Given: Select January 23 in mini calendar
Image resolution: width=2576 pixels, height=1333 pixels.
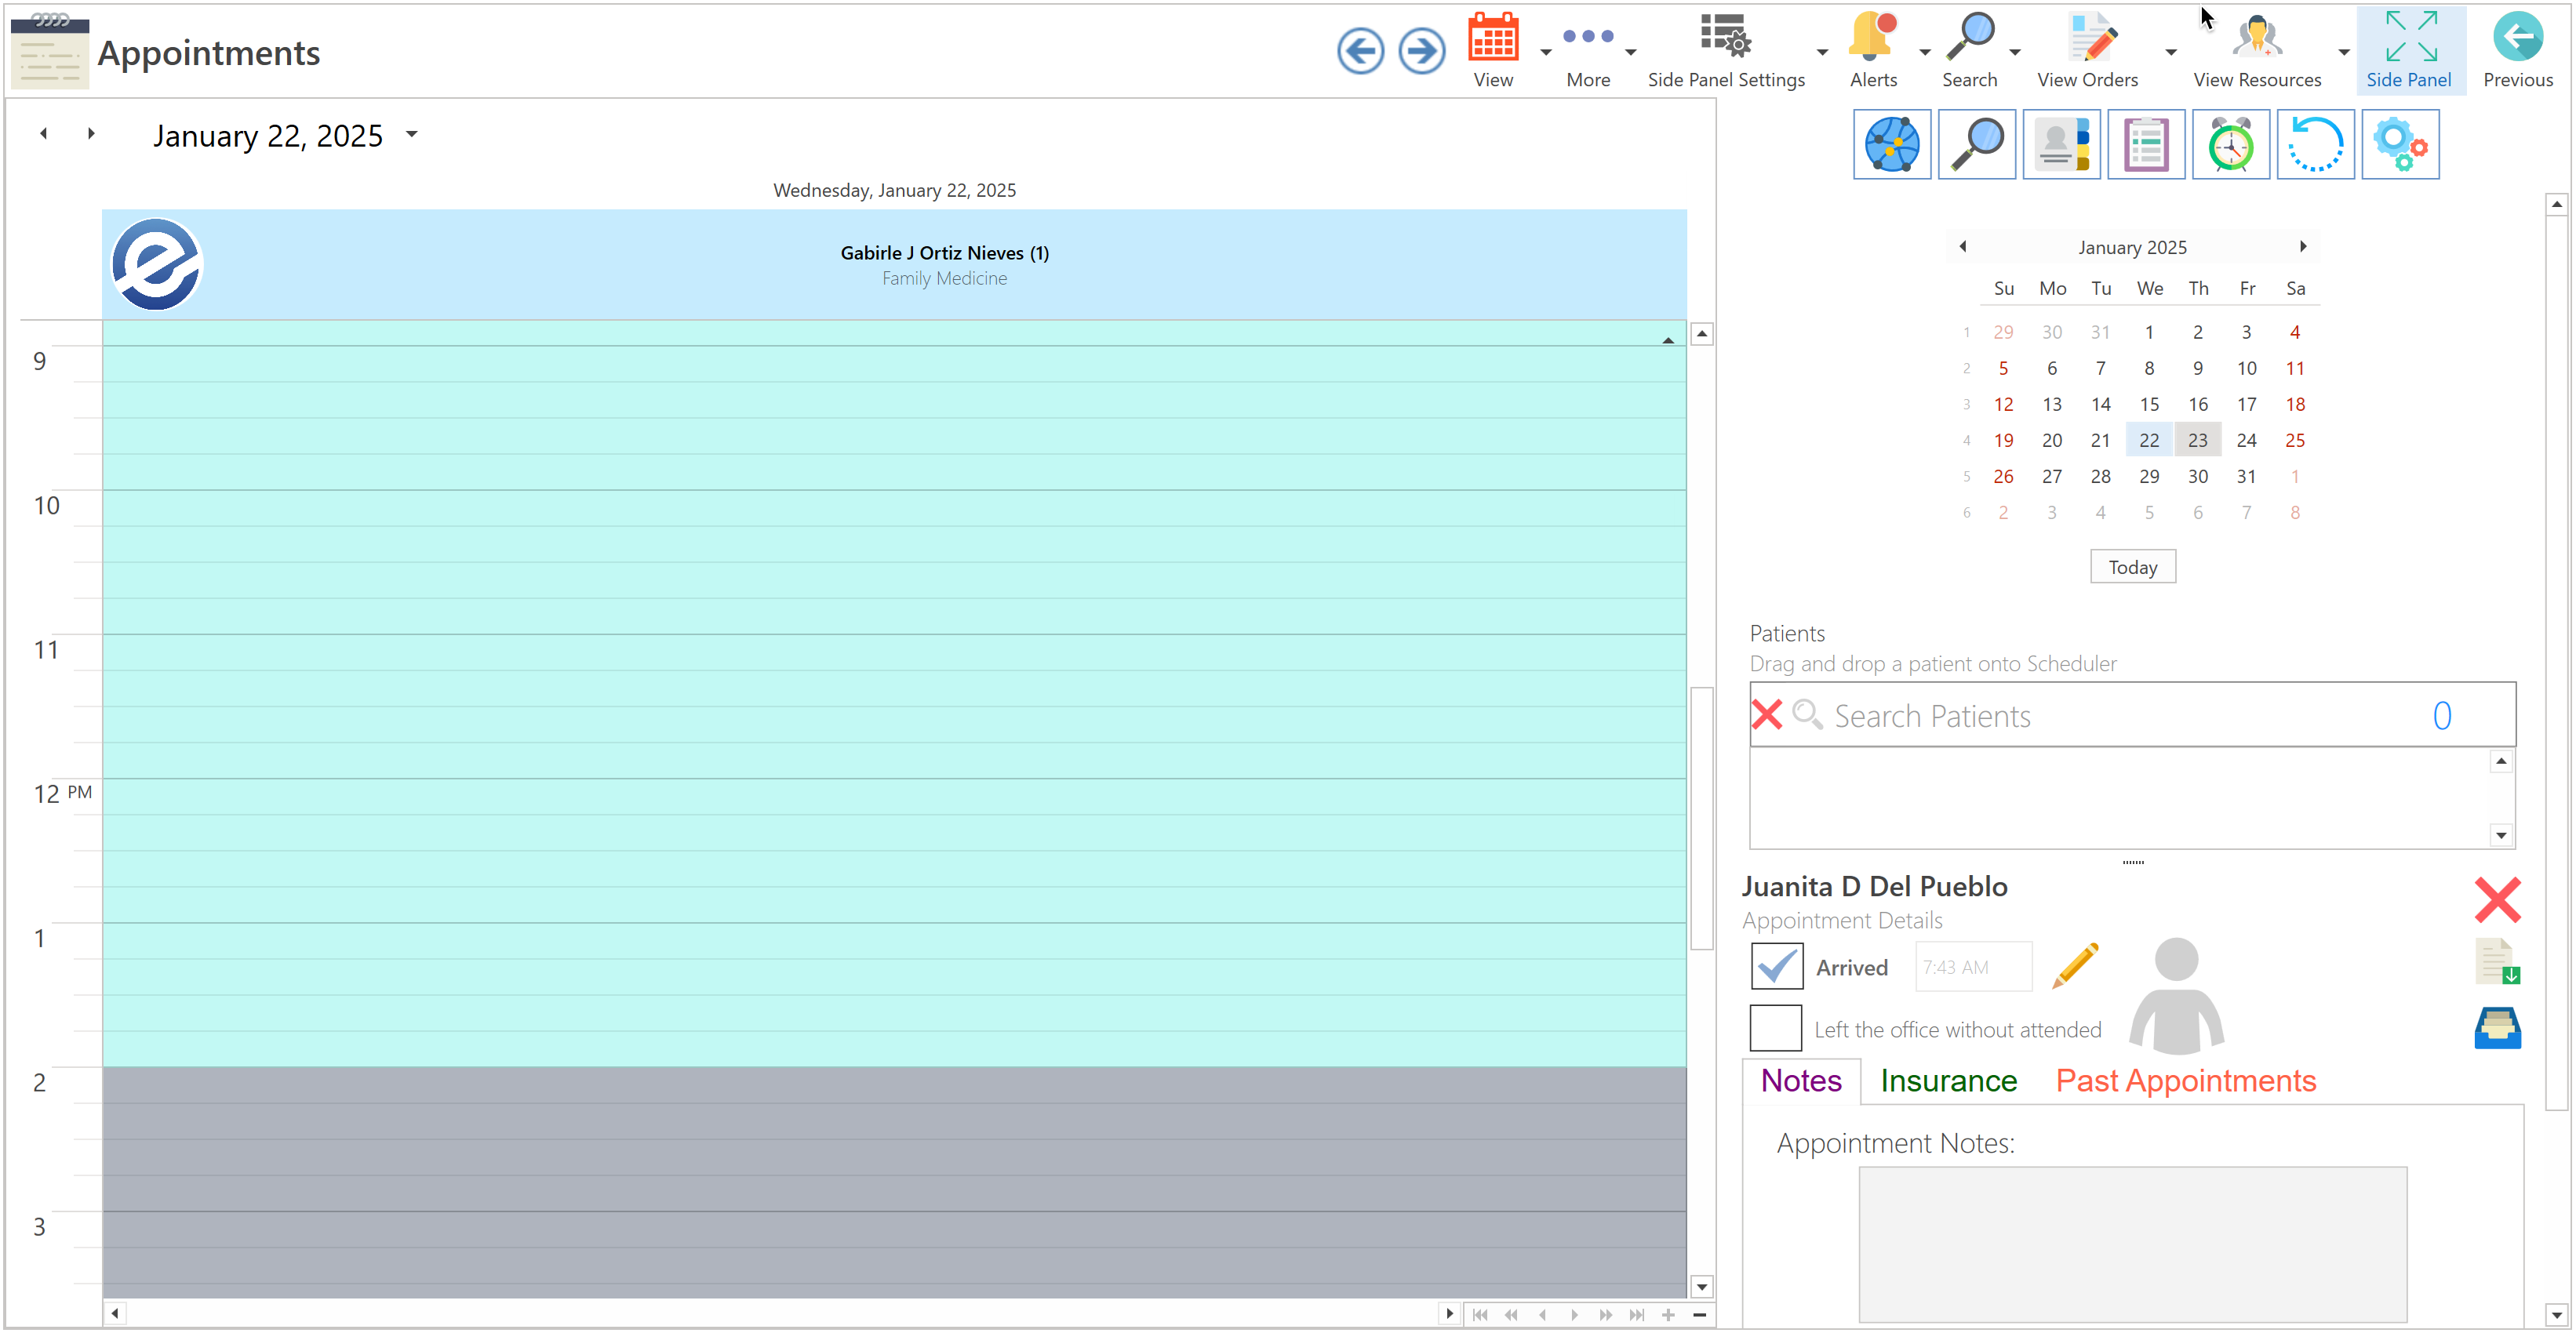Looking at the screenshot, I should point(2197,440).
